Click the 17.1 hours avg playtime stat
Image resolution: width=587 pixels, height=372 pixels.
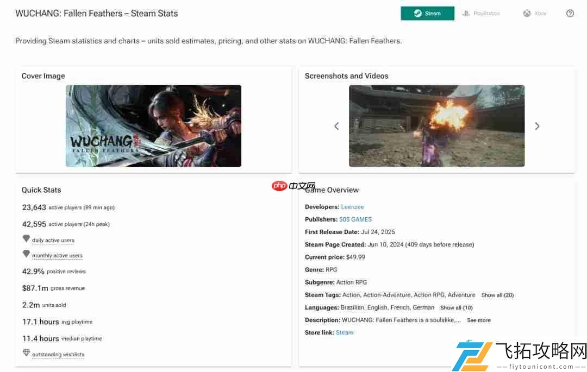click(x=57, y=322)
